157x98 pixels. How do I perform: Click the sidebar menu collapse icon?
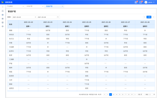3,7
